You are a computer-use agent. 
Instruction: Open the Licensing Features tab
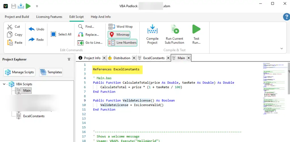[49, 17]
